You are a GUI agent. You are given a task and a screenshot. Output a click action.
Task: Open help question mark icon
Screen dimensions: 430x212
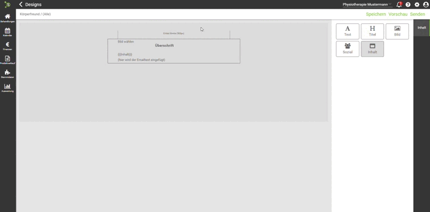coord(408,5)
